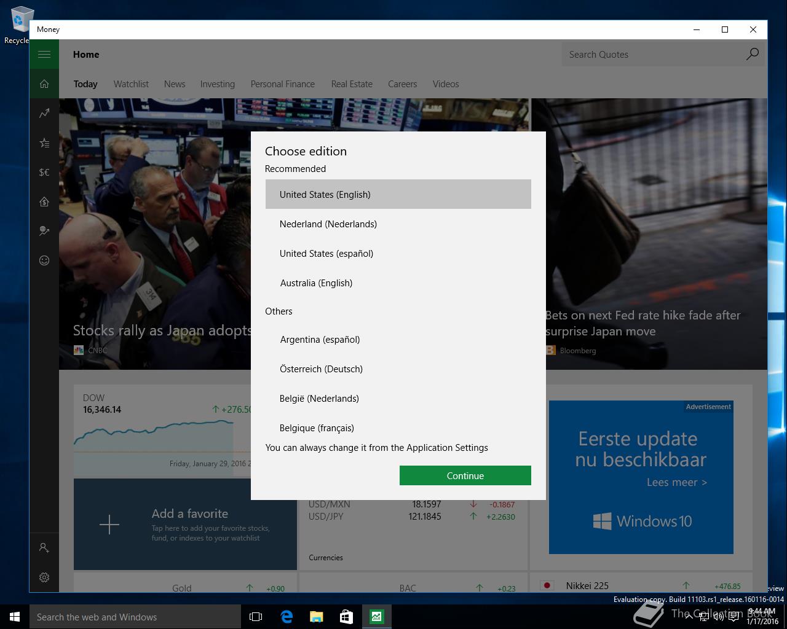
Task: Select United States (español) edition
Action: (398, 253)
